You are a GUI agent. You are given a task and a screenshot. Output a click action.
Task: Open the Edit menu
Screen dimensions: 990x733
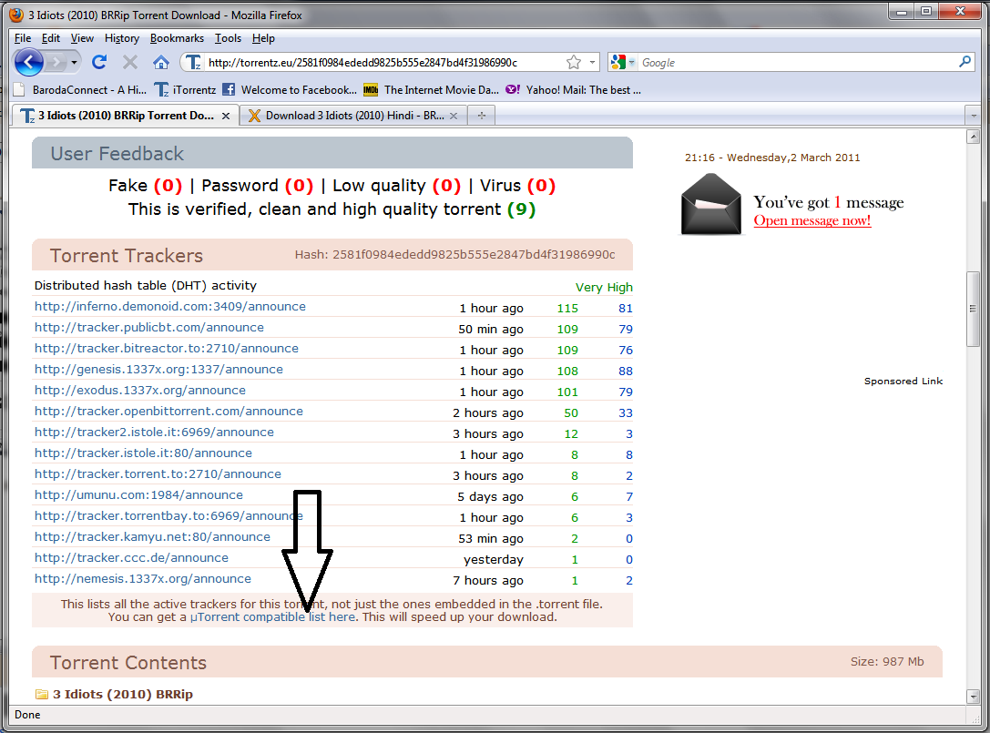pos(50,38)
